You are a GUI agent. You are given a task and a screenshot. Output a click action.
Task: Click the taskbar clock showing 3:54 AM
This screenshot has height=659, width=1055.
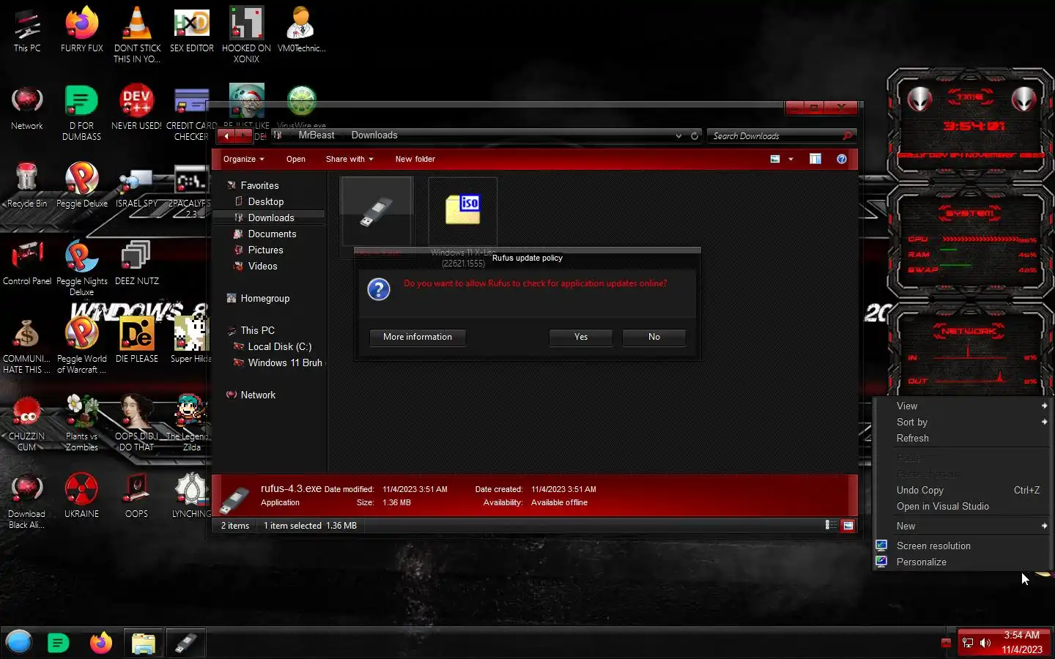click(1022, 642)
